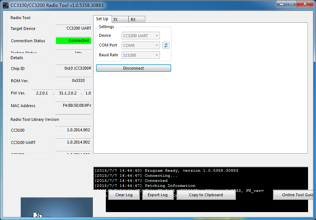This screenshot has height=220, width=316.
Task: Click the COM port refresh icon
Action: [166, 45]
